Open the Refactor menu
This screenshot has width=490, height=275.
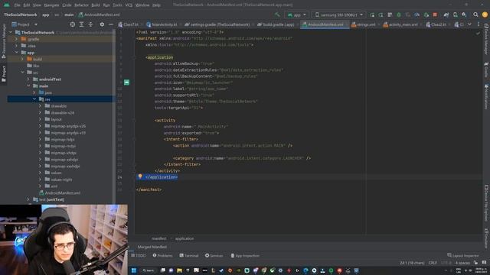pos(82,5)
